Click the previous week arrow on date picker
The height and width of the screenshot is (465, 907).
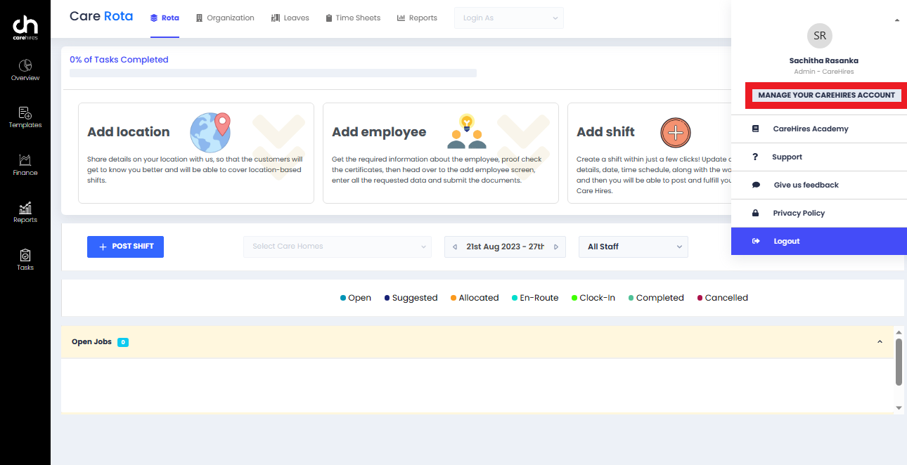pyautogui.click(x=454, y=247)
